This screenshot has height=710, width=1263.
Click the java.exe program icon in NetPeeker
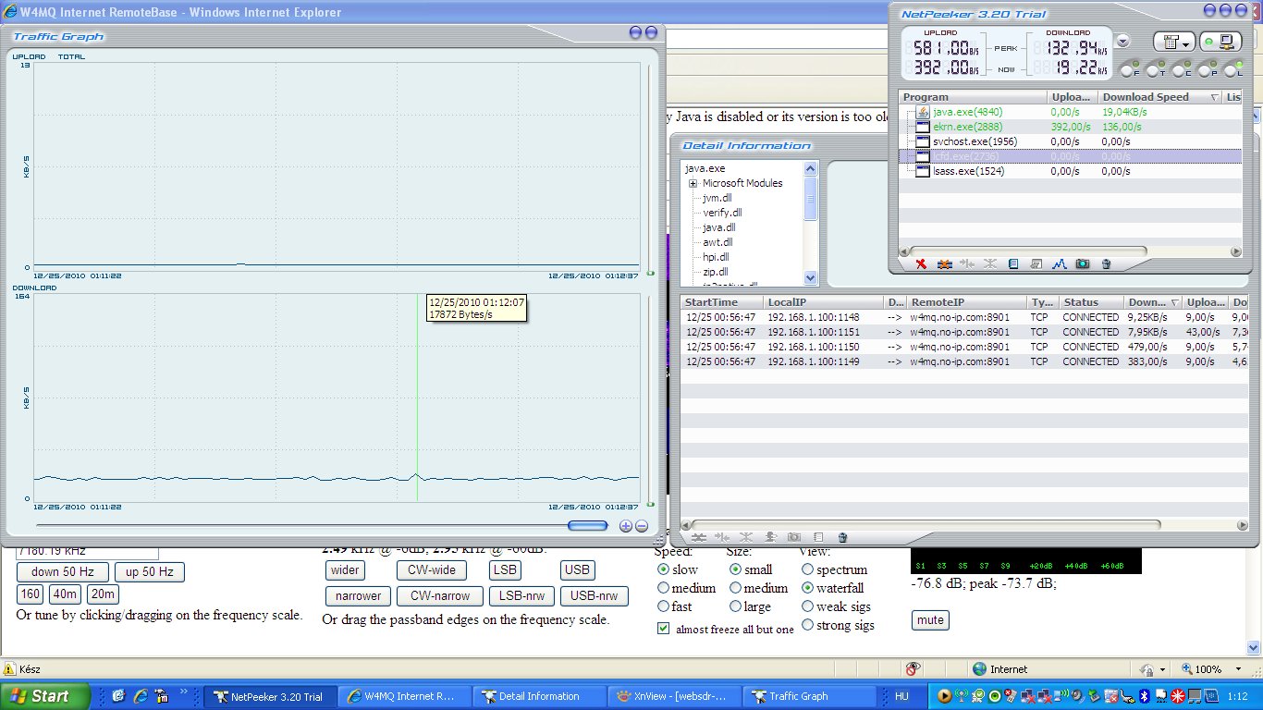pyautogui.click(x=922, y=112)
